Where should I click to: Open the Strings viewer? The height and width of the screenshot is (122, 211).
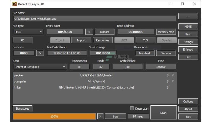188,42
